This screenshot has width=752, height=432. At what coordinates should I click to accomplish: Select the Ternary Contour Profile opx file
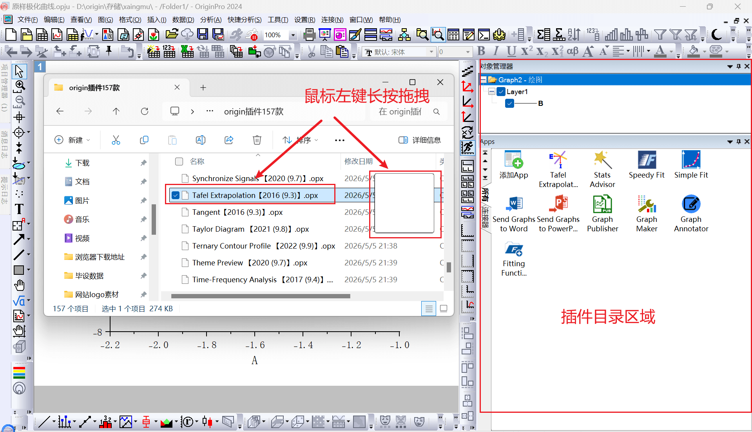tap(264, 246)
